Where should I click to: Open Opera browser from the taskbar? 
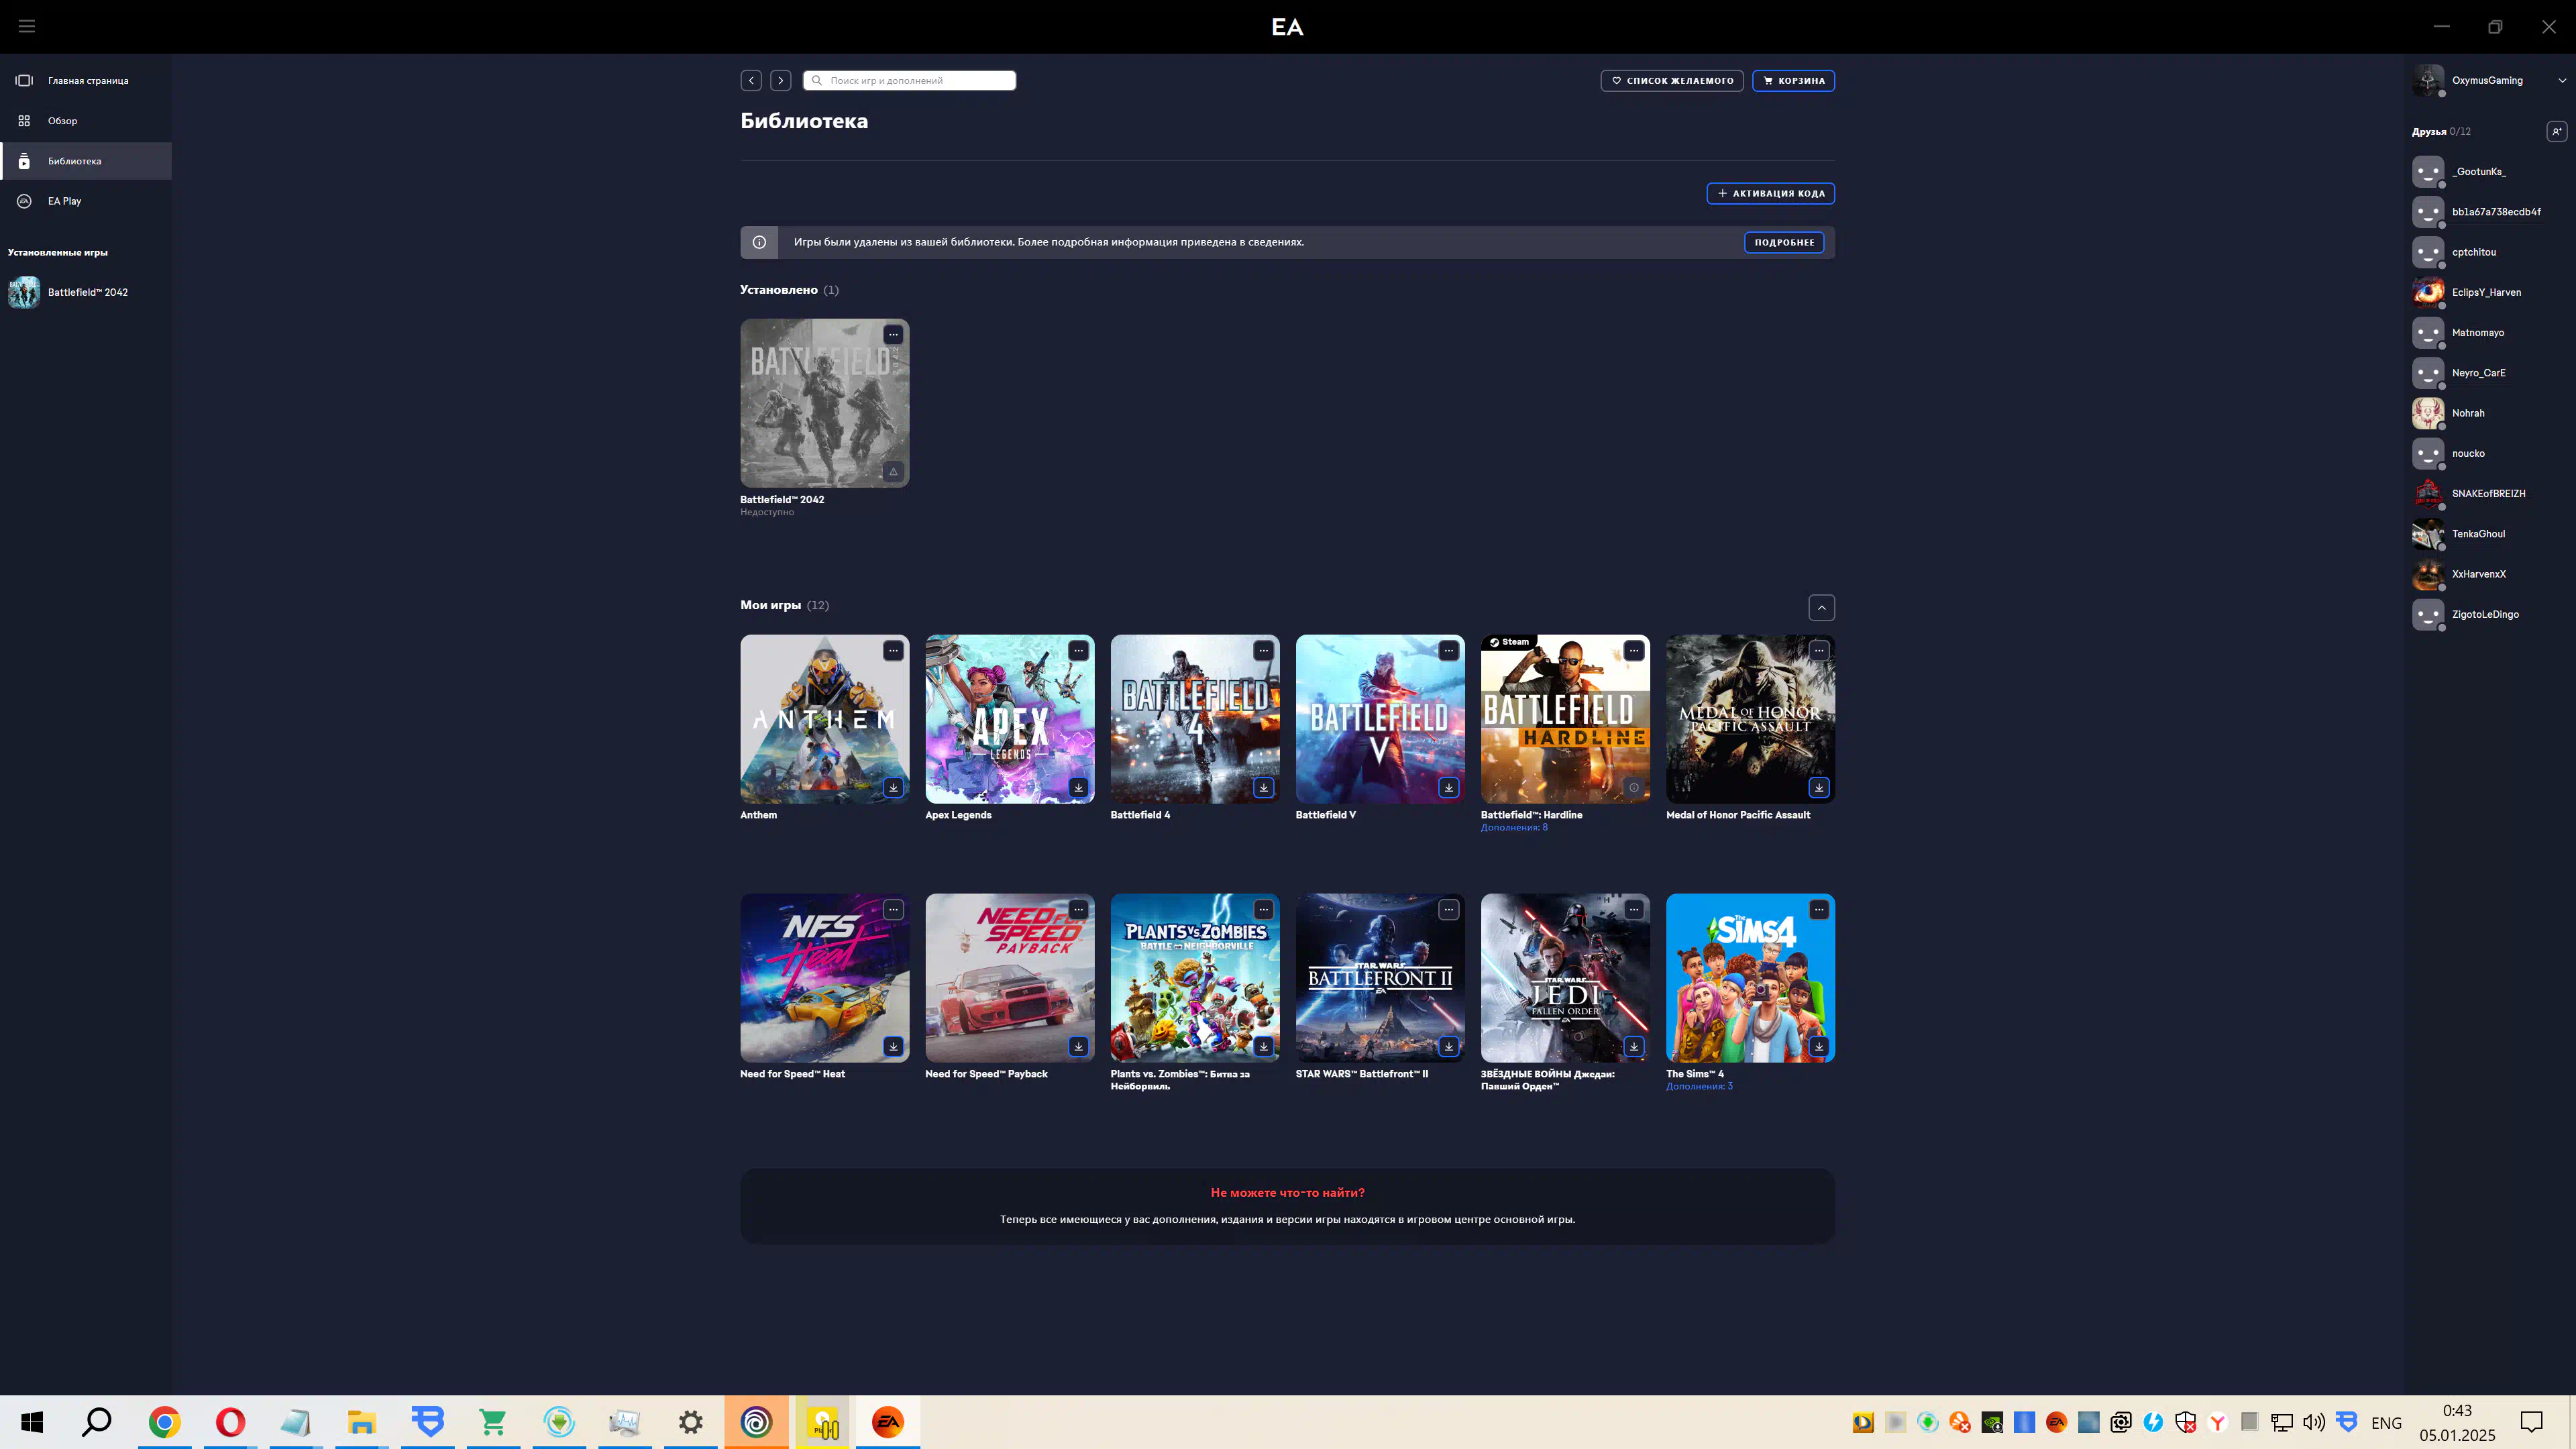(x=230, y=1422)
